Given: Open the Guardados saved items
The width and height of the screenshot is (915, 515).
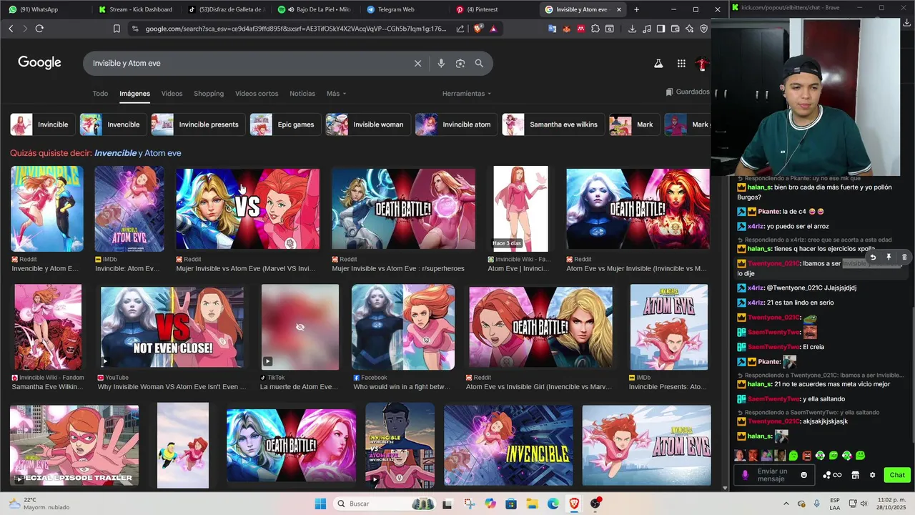Looking at the screenshot, I should pyautogui.click(x=687, y=92).
